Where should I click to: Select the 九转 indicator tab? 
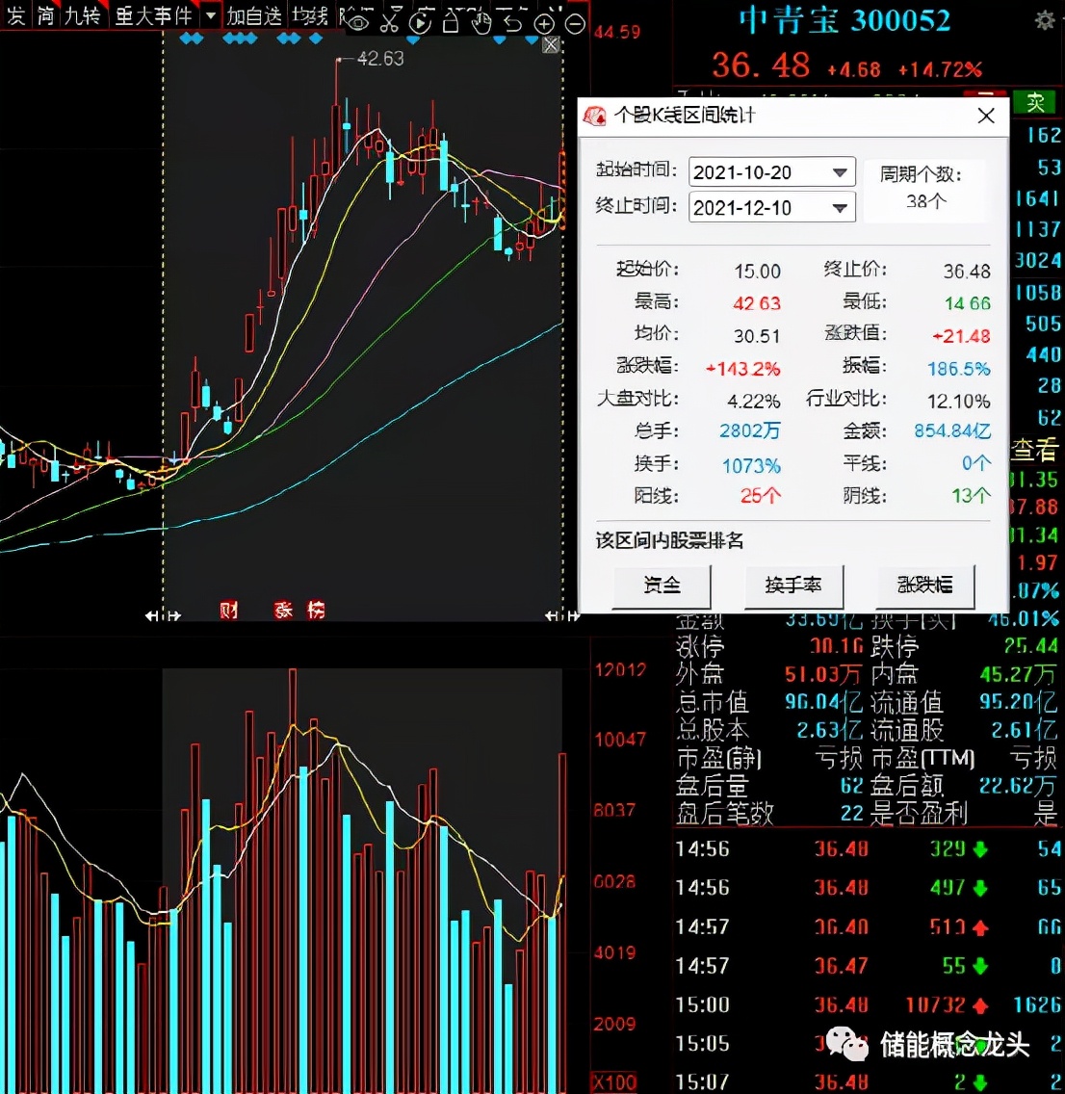82,16
